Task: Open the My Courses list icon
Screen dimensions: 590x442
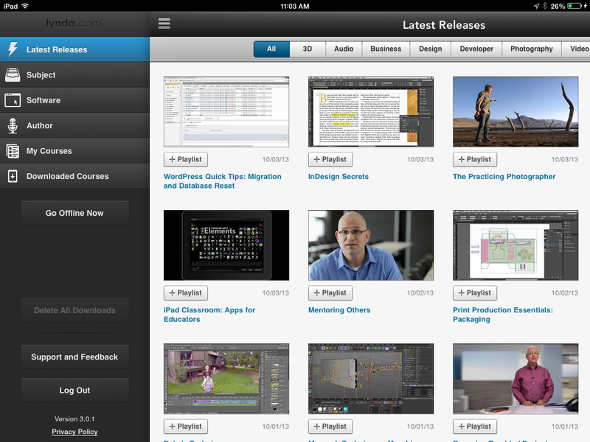Action: click(x=13, y=151)
